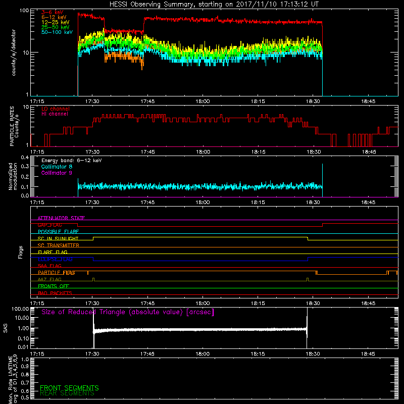404x404 pixels.
Task: Click the 18:00 tick under the count-rate panel
Action: point(203,102)
